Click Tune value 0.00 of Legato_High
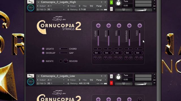181x101 pixels. (126, 6)
